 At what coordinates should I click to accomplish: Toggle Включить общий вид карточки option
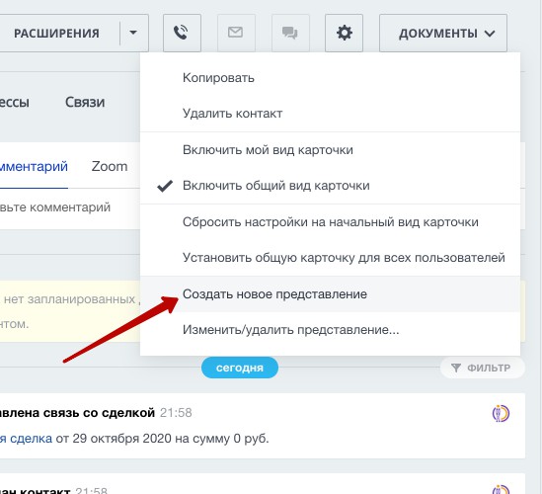[330, 186]
